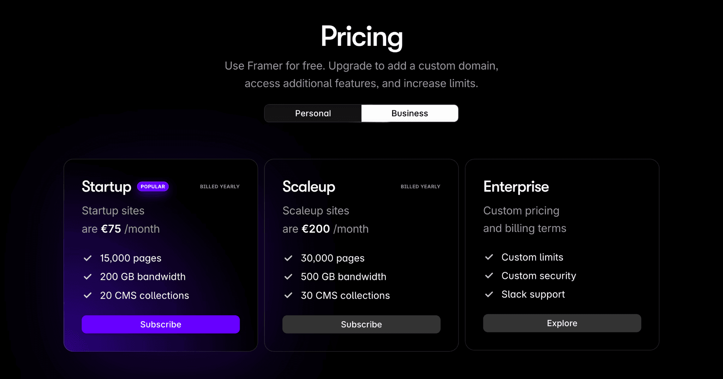Explore Enterprise pricing options

(562, 323)
